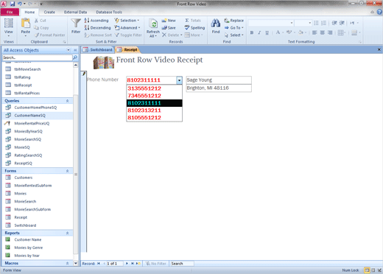Click the Refresh All icon

click(x=153, y=24)
